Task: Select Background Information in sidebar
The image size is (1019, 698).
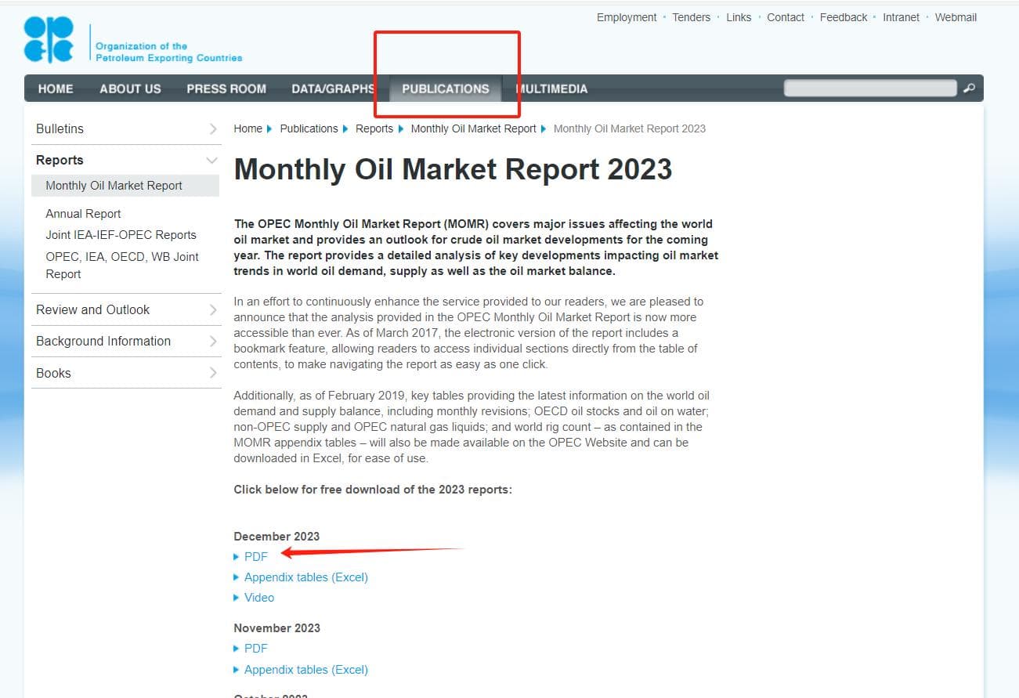Action: (x=103, y=341)
